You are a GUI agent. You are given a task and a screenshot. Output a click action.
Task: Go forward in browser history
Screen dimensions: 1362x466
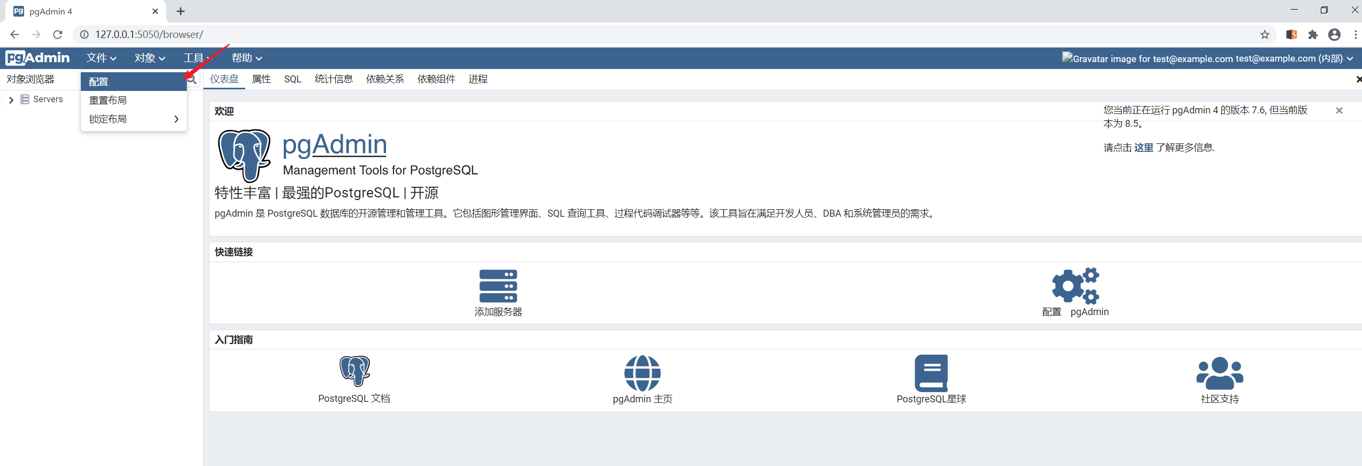click(x=36, y=35)
